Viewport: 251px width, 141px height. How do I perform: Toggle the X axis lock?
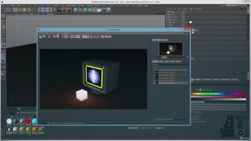pyautogui.click(x=40, y=10)
